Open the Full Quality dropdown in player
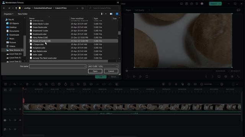Screen dimensions: 245x137 point(142,10)
